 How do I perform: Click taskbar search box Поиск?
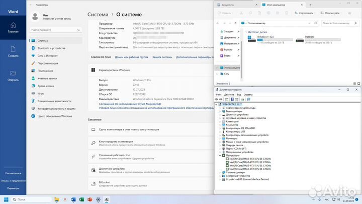click(31, 199)
